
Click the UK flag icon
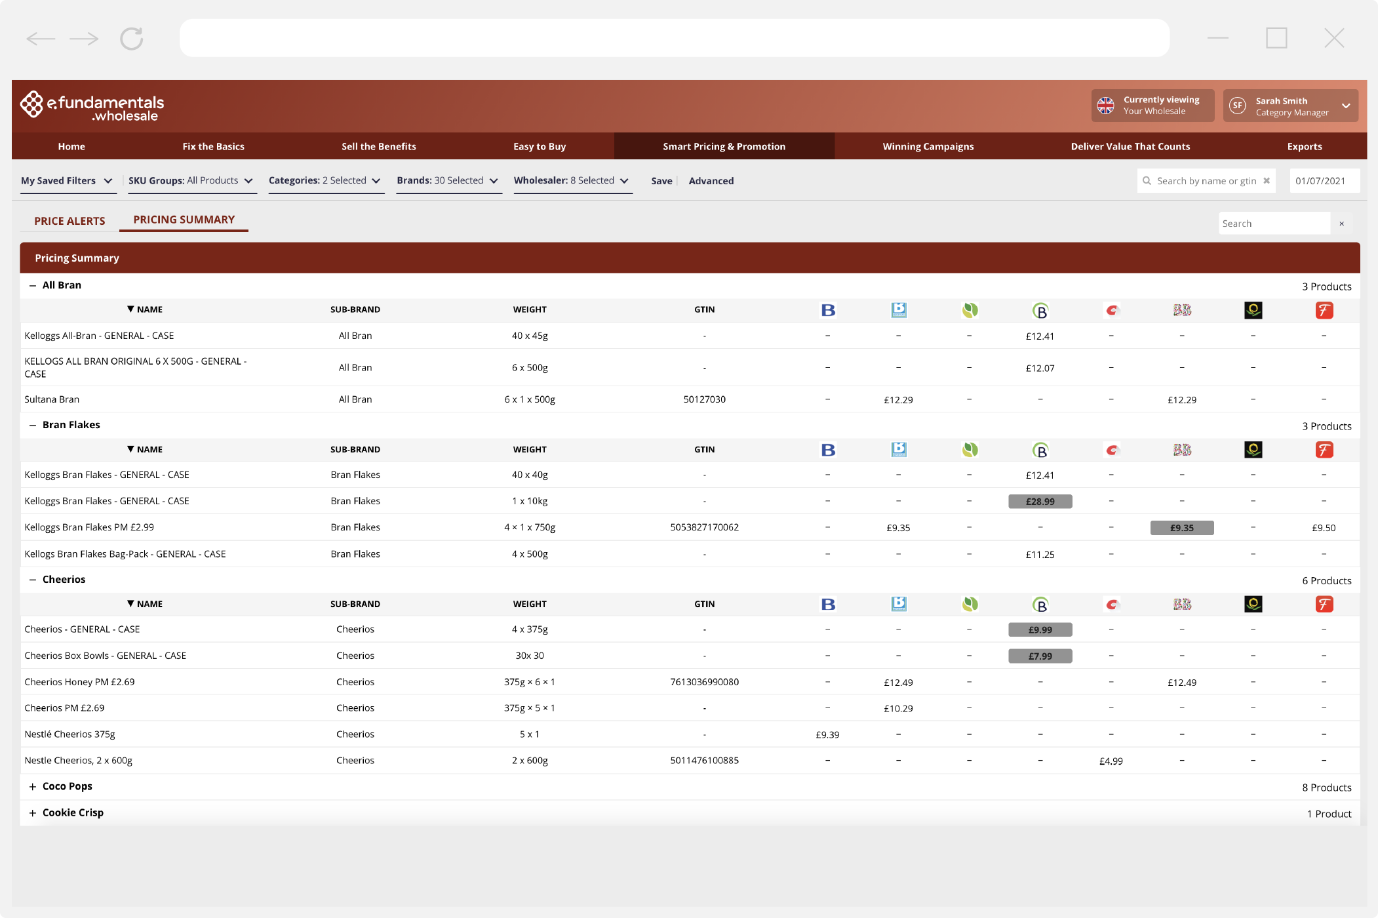(1106, 106)
